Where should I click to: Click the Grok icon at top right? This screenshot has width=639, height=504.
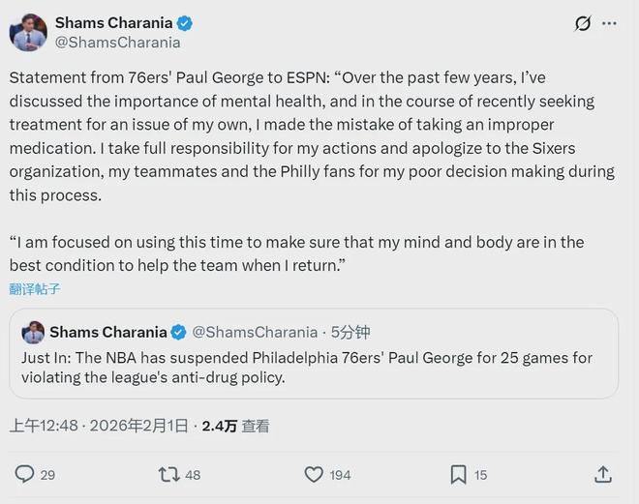pos(583,23)
